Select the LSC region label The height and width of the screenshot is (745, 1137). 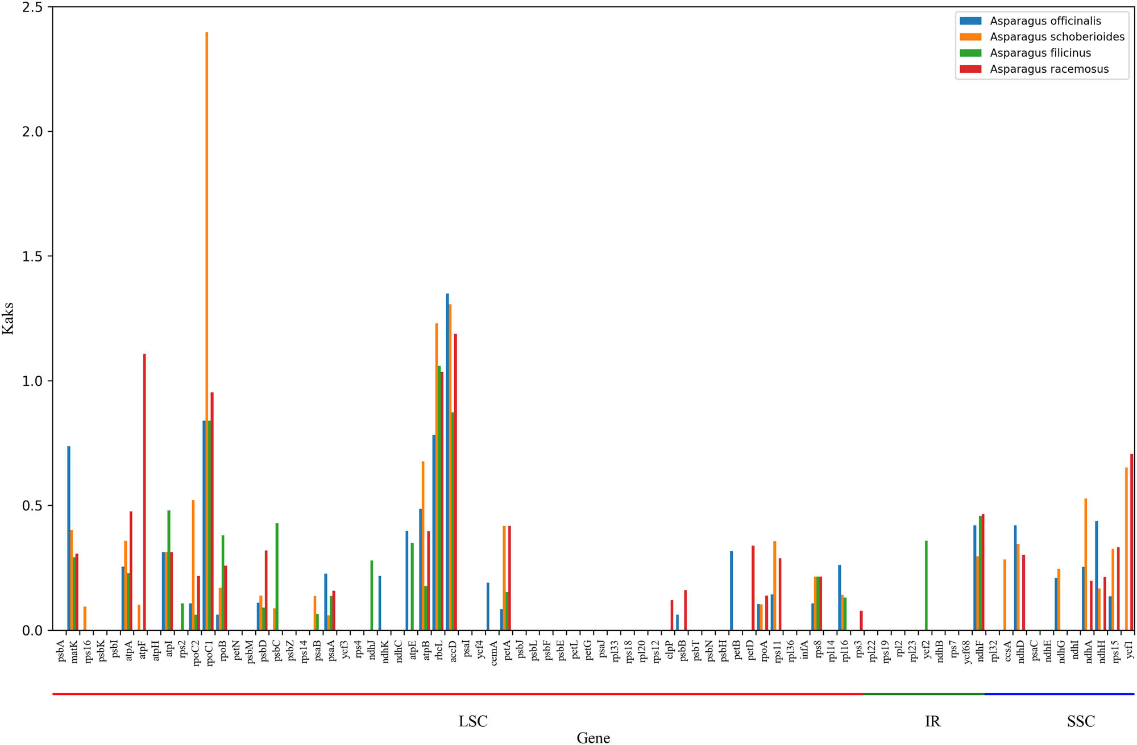click(x=473, y=721)
